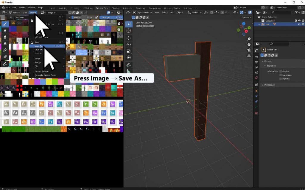Pin the Image_0 image

click(x=86, y=12)
